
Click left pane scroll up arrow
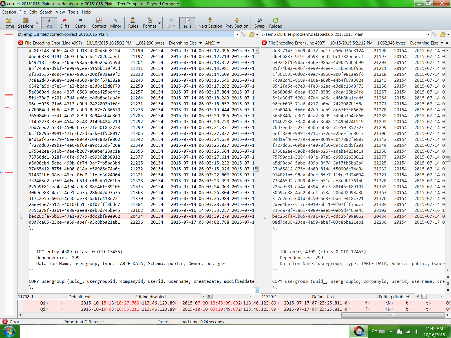pos(257,51)
